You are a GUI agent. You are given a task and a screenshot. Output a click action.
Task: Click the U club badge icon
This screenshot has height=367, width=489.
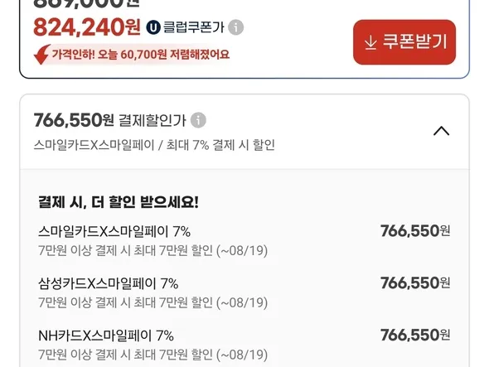[x=153, y=27]
